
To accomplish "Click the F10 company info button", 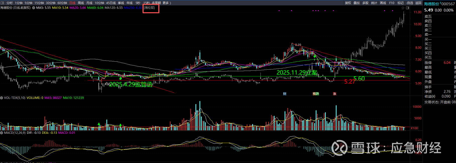I will (x=392, y=3).
